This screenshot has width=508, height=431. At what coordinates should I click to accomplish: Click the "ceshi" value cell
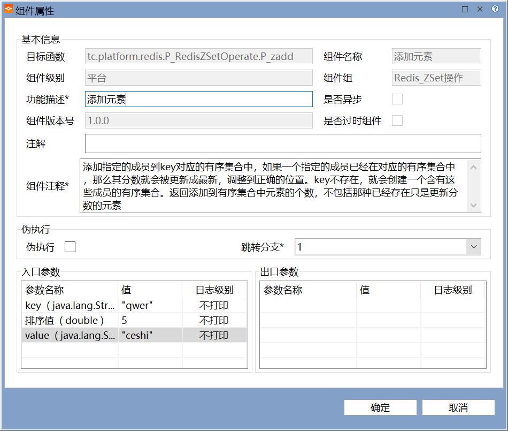click(x=150, y=335)
